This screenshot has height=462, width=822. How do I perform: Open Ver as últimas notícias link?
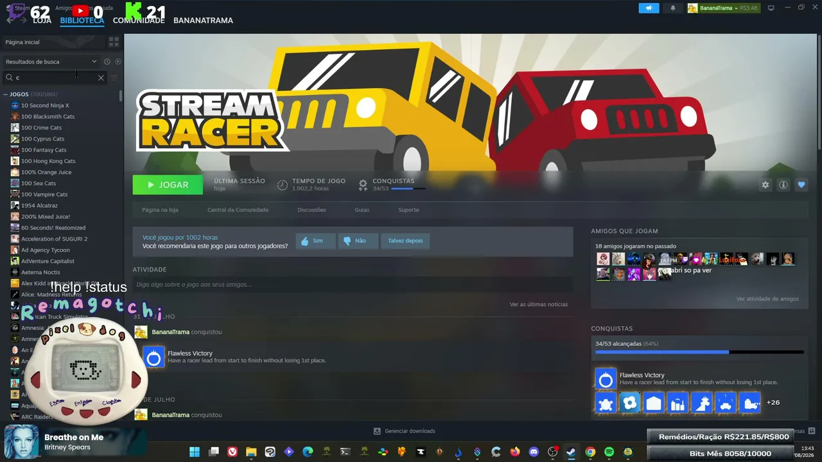(539, 304)
